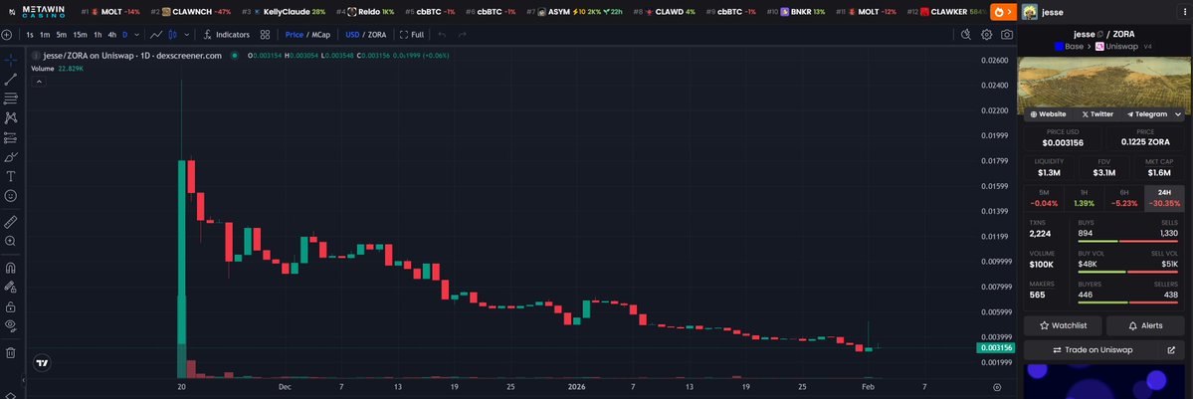1193x399 pixels.
Task: Add a symbol with plus circle icon
Action: tap(7, 35)
